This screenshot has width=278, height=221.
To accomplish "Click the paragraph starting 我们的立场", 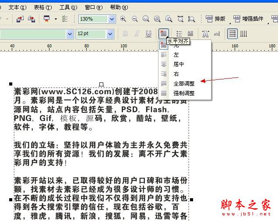I will (x=101, y=154).
